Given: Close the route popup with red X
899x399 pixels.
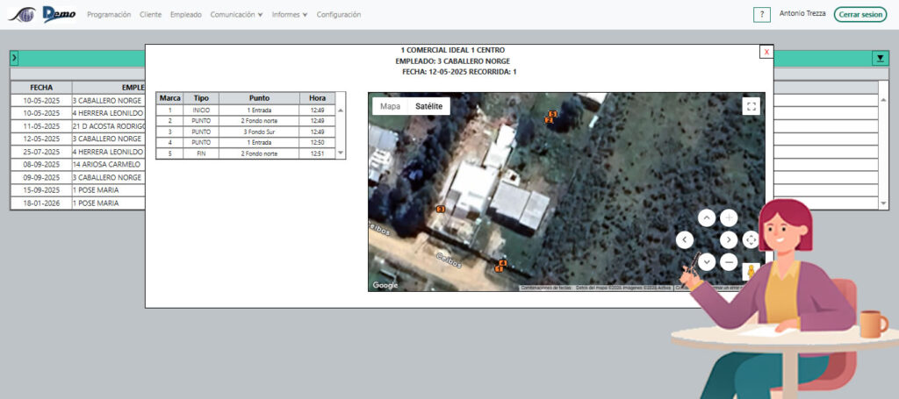Looking at the screenshot, I should point(766,52).
